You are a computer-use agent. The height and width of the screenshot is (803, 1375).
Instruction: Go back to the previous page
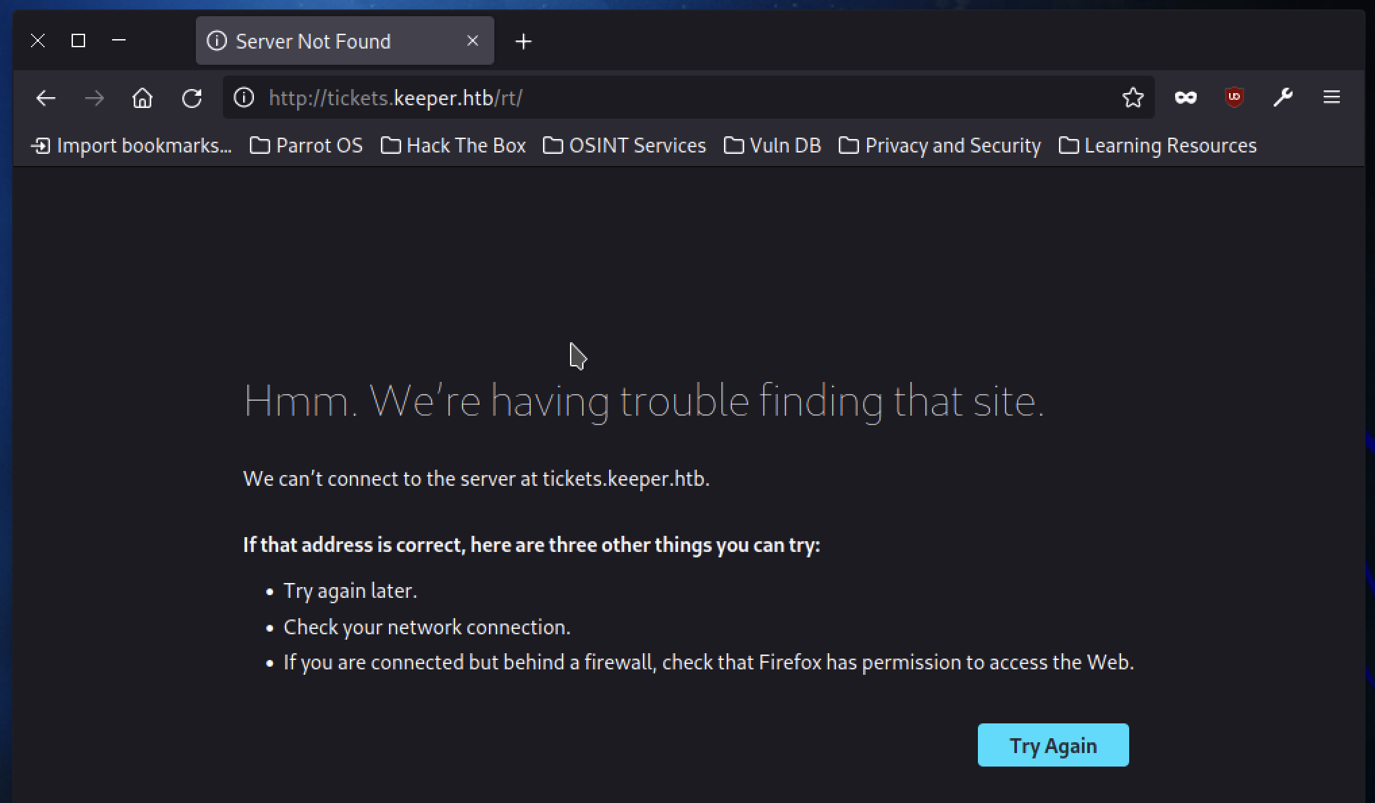click(x=45, y=99)
